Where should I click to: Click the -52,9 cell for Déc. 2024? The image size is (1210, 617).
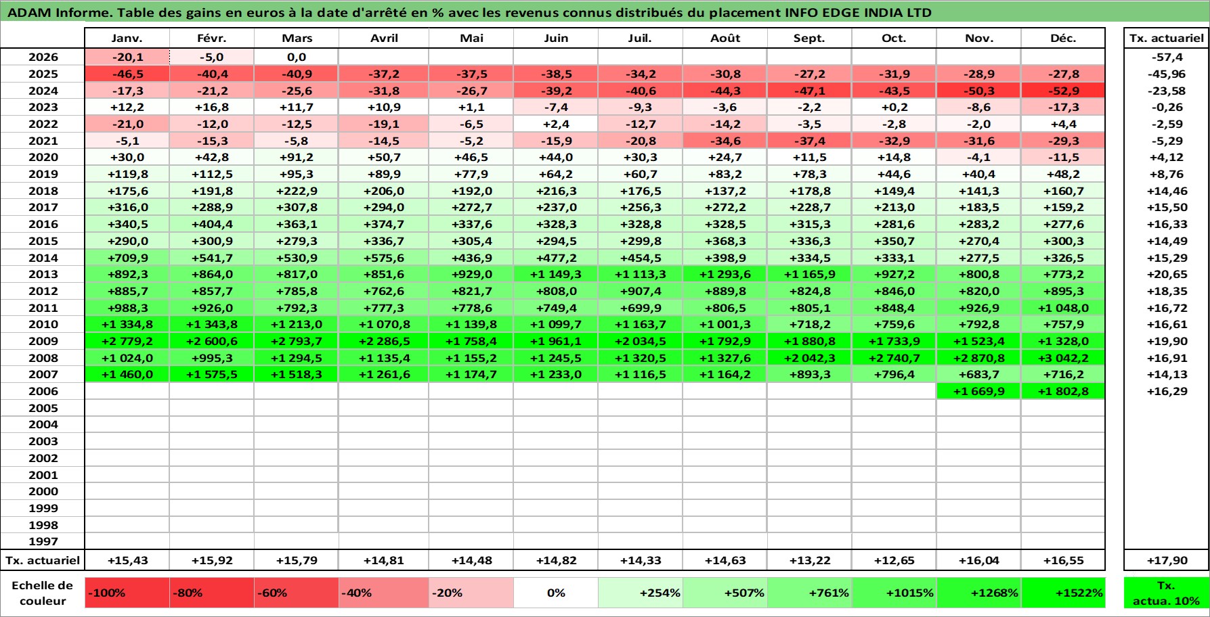tap(1063, 91)
